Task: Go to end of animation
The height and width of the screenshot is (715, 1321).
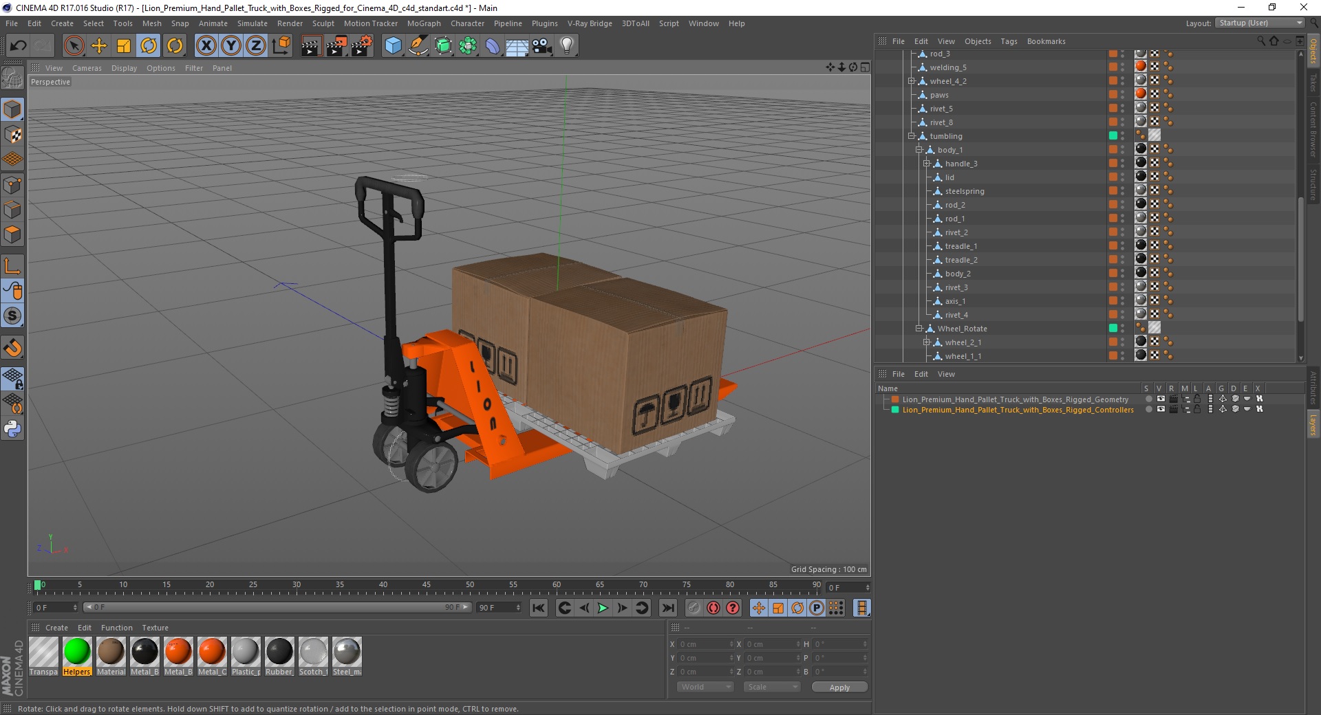Action: (x=667, y=608)
